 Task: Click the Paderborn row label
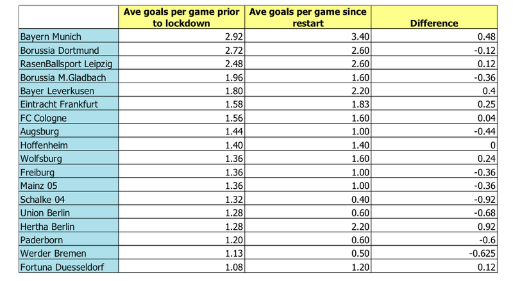69,239
